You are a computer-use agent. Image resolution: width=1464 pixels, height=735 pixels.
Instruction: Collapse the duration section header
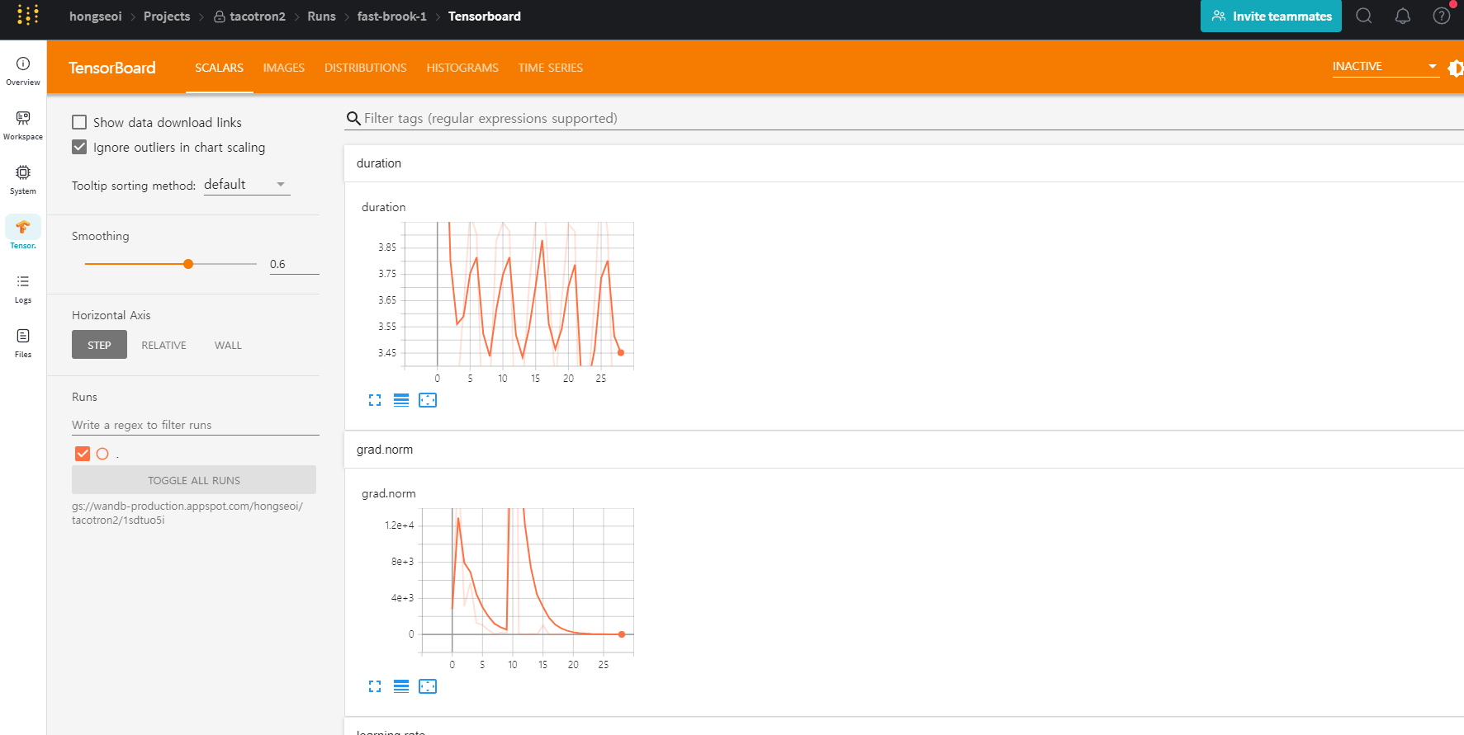[x=904, y=163]
